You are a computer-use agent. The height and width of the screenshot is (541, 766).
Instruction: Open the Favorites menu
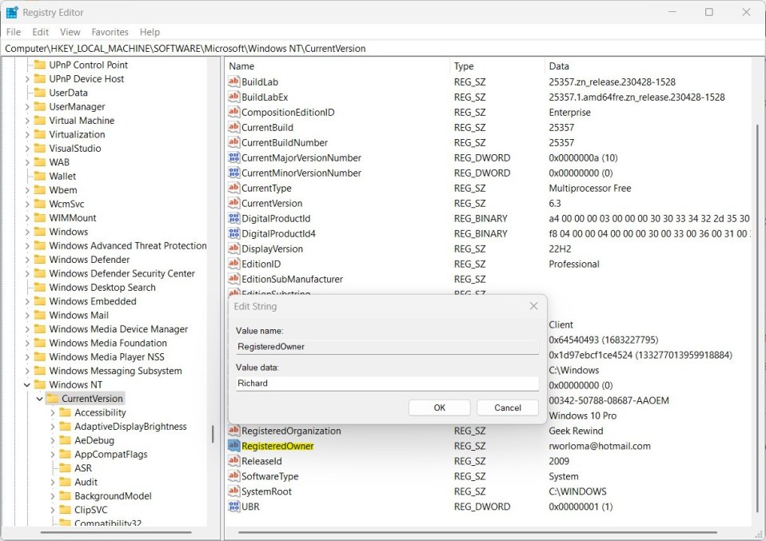tap(110, 32)
